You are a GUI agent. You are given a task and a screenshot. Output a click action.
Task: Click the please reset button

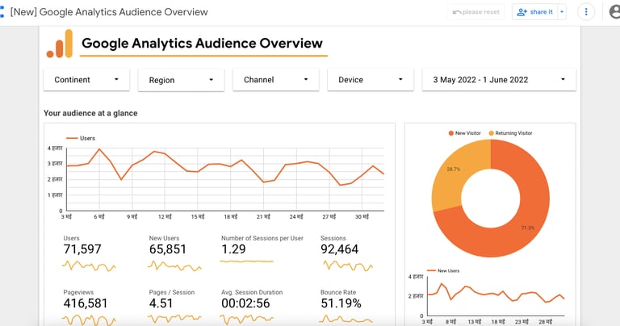click(x=476, y=12)
